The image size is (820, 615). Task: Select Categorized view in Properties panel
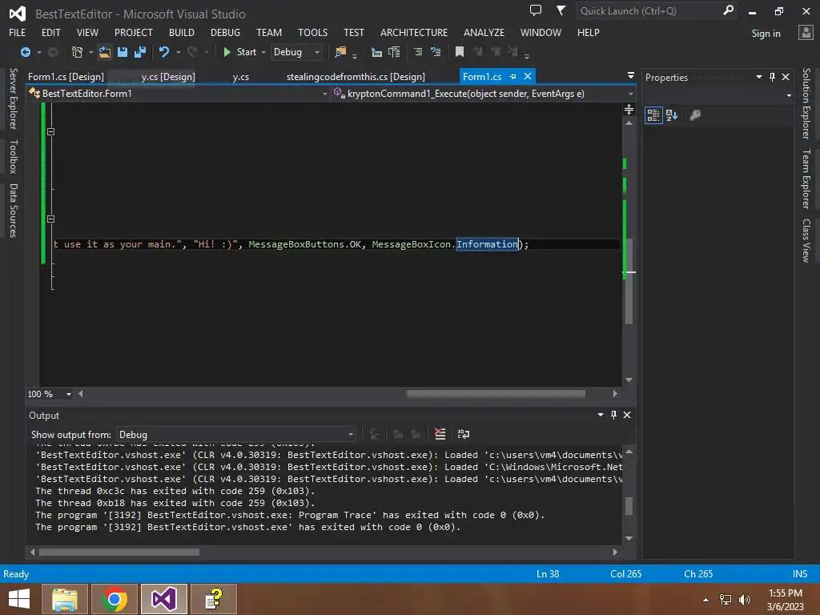coord(653,115)
